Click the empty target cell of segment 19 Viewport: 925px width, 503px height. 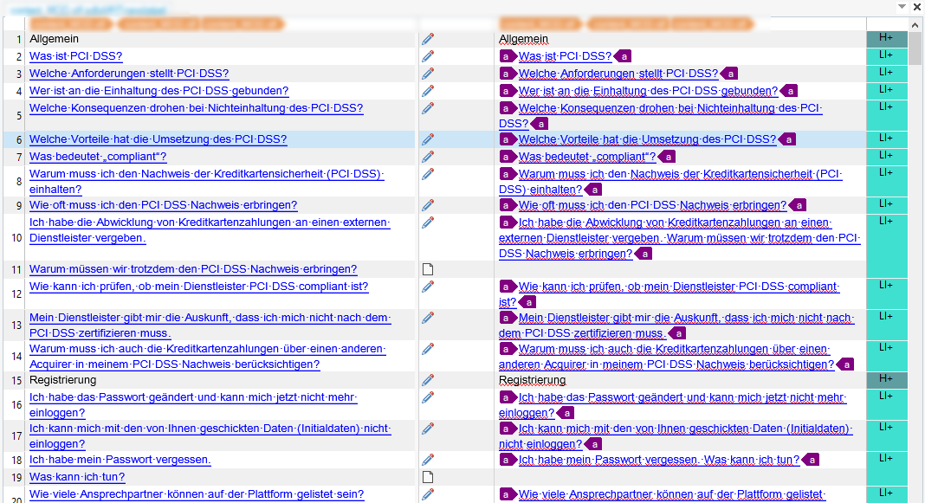(680, 477)
